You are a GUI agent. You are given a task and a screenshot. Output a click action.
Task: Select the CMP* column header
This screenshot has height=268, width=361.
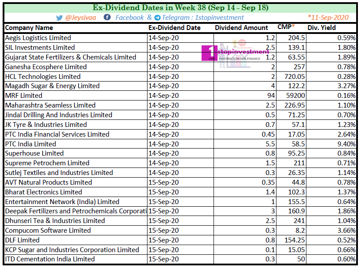[x=286, y=27]
